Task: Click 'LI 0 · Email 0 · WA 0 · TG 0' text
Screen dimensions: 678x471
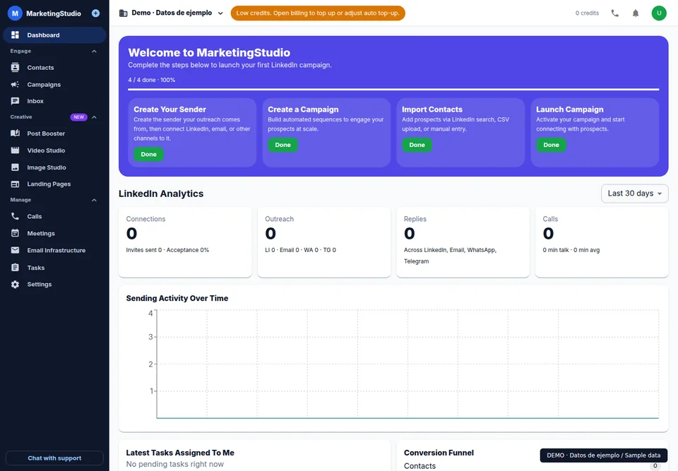Action: tap(301, 250)
